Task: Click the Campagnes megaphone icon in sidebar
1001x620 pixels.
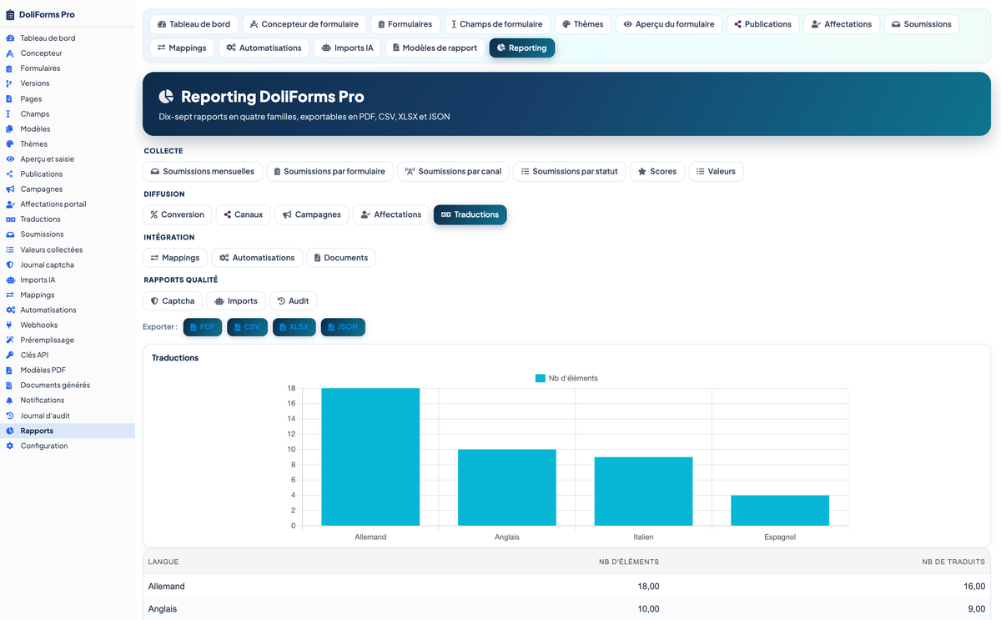Action: [10, 189]
